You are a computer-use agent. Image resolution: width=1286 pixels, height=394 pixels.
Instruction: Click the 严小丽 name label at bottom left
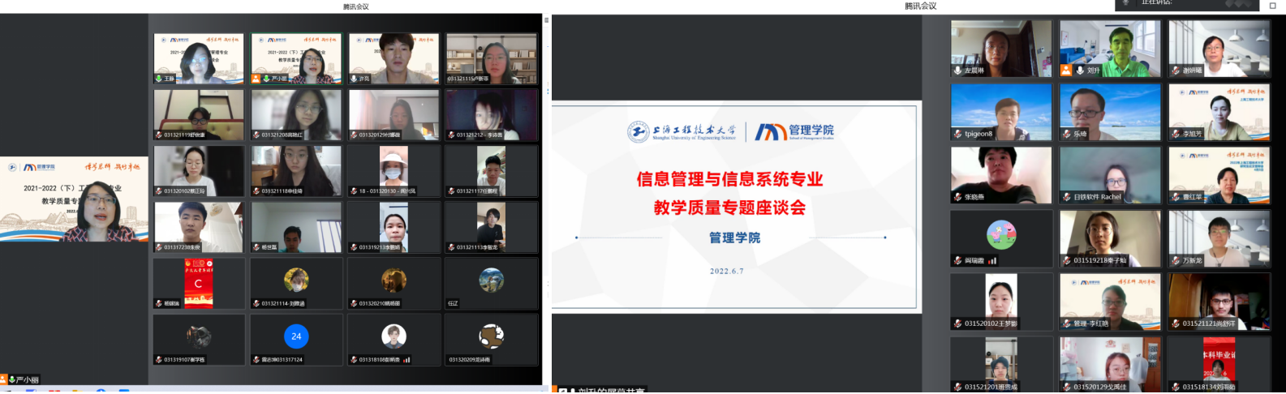tap(27, 379)
